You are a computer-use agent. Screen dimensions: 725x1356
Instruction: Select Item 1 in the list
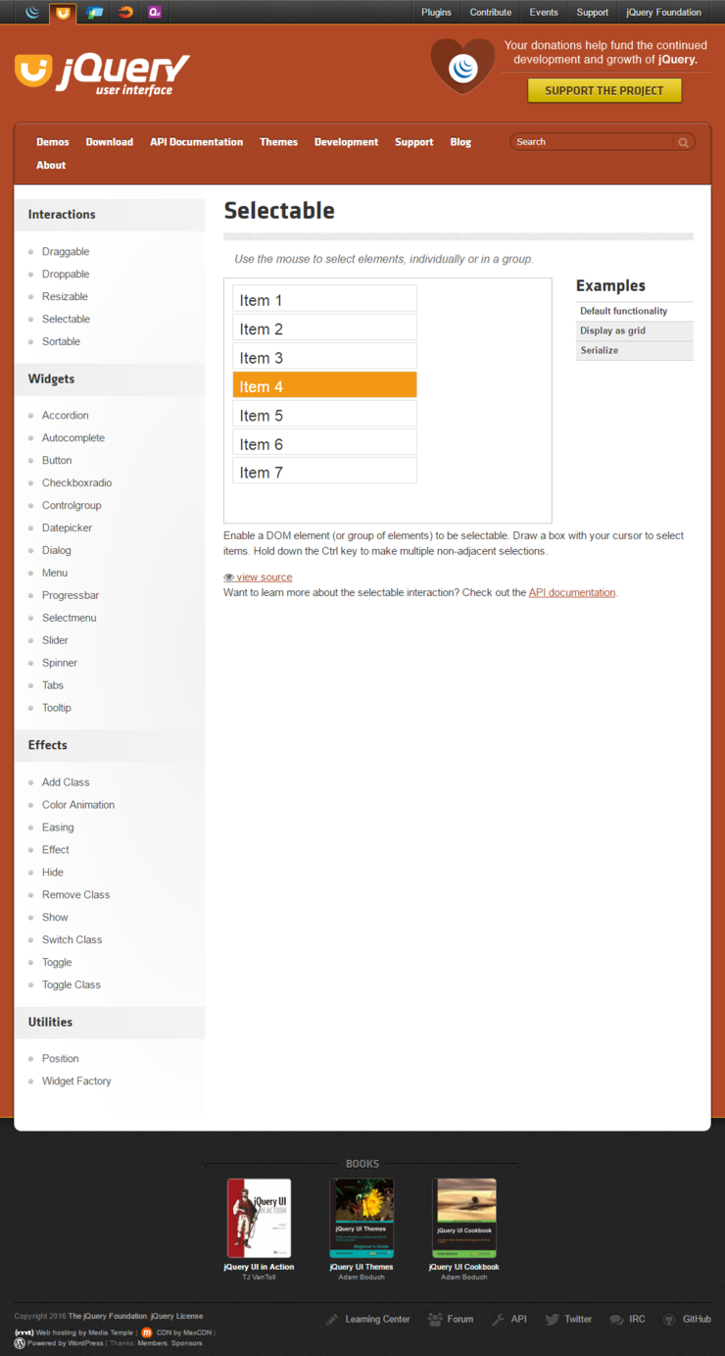pos(324,299)
